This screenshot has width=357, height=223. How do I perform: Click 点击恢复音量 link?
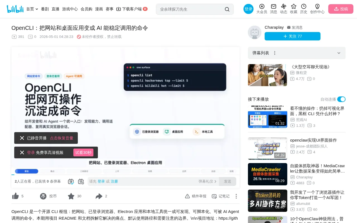tap(62, 138)
